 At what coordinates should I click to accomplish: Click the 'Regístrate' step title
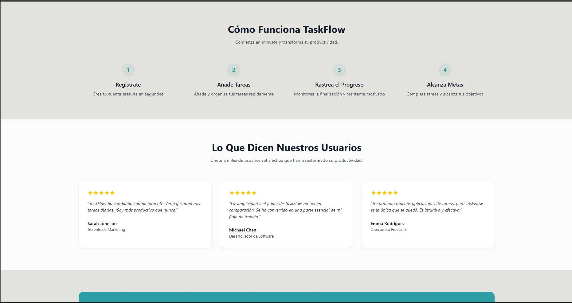(x=128, y=85)
